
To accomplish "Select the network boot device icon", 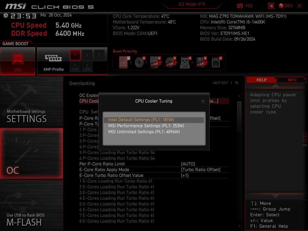I will (x=217, y=62).
